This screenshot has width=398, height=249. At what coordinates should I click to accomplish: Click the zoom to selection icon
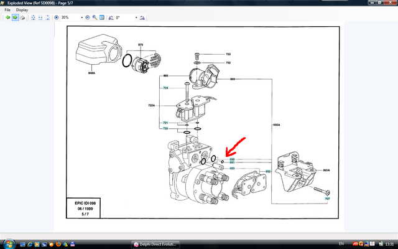(x=102, y=17)
